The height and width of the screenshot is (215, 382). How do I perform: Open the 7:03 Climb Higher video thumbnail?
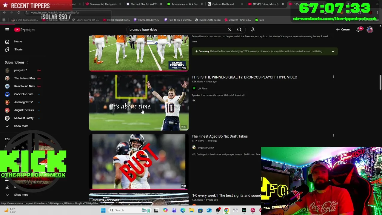click(x=139, y=53)
